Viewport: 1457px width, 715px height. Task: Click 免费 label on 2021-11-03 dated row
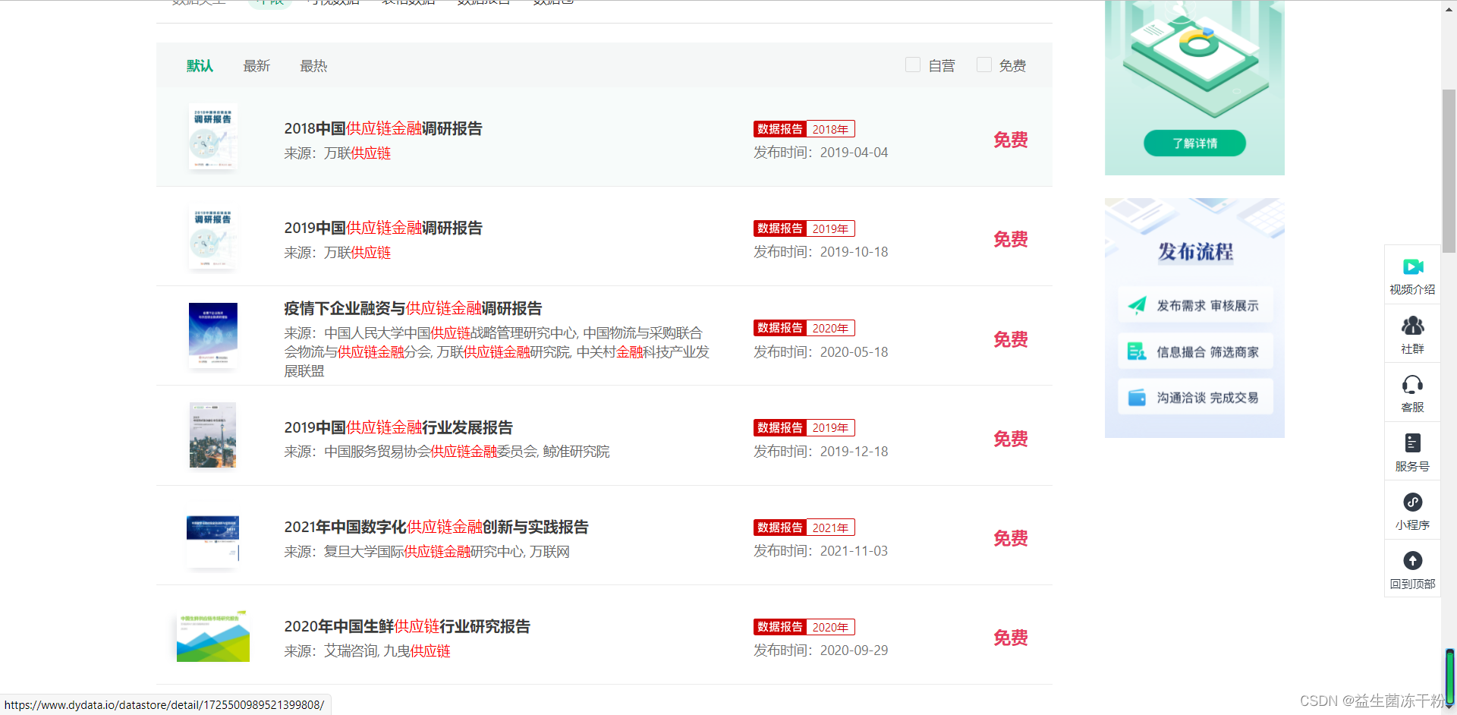[x=1011, y=538]
